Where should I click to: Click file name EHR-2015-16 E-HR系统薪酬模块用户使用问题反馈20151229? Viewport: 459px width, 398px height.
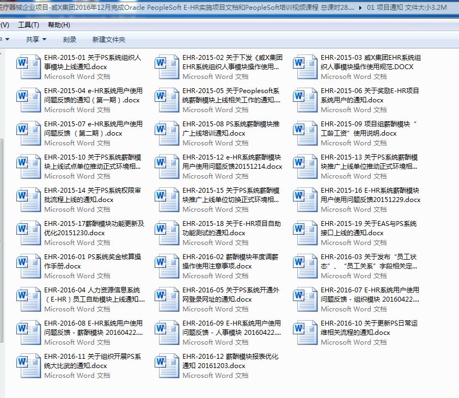[x=371, y=195]
